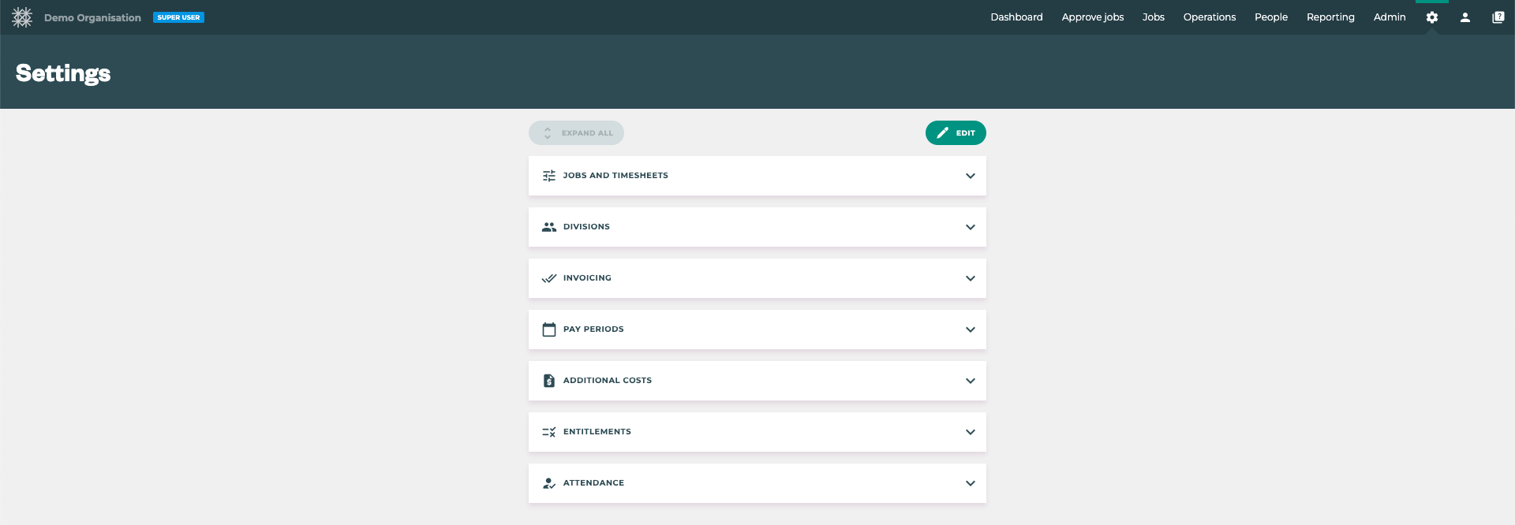Click the snowflake logo in the header
1515x525 pixels.
22,17
